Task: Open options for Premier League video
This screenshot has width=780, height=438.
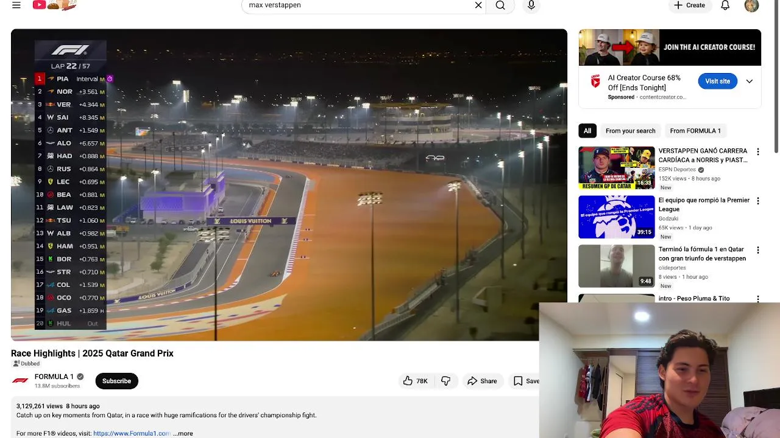Action: coord(758,201)
